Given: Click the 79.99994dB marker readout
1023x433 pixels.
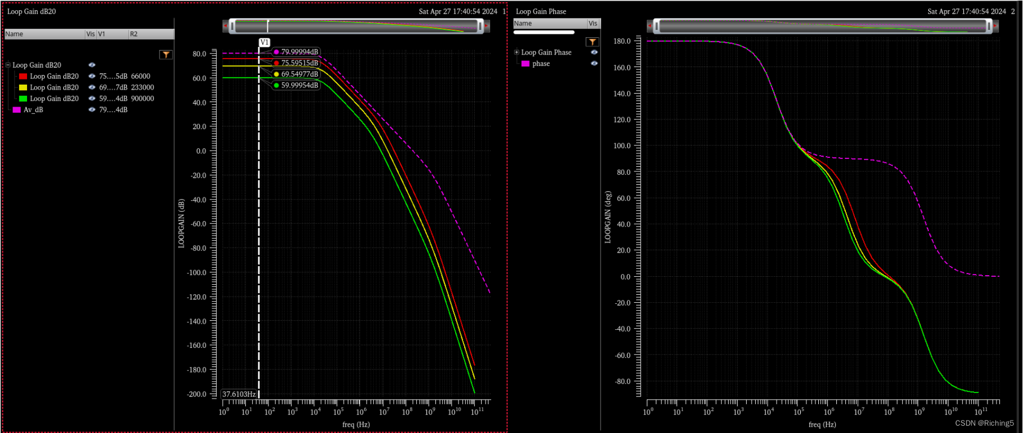Looking at the screenshot, I should (296, 52).
